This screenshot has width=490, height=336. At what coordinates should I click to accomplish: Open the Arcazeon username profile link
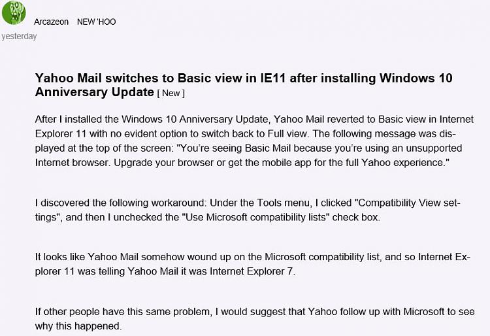click(52, 22)
